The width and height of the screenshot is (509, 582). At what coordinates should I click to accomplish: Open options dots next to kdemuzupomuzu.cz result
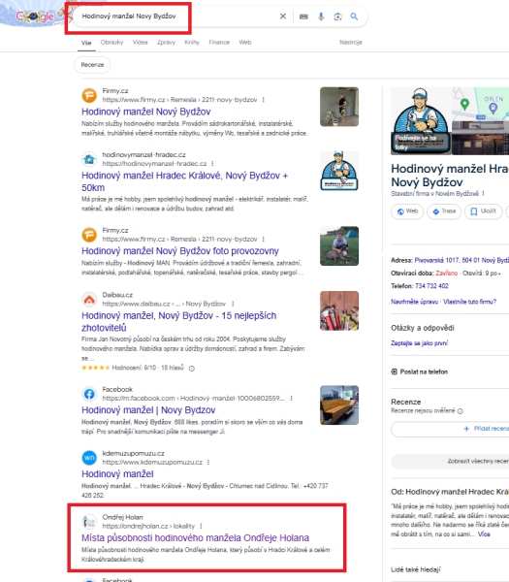(x=208, y=462)
